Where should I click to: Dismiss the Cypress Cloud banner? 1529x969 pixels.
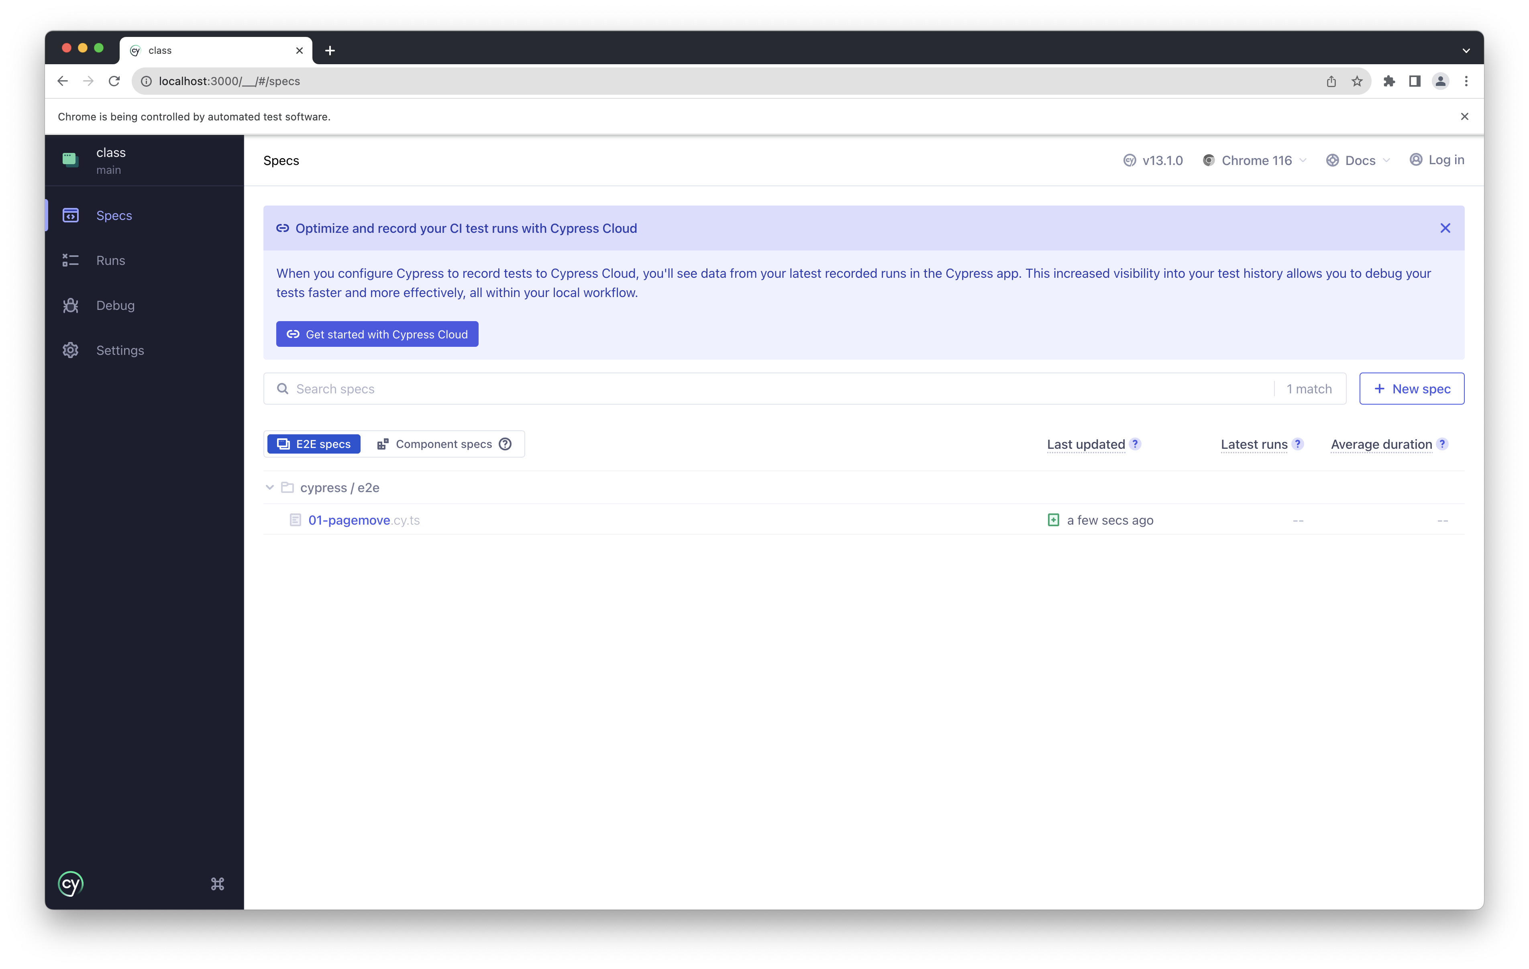[1445, 228]
